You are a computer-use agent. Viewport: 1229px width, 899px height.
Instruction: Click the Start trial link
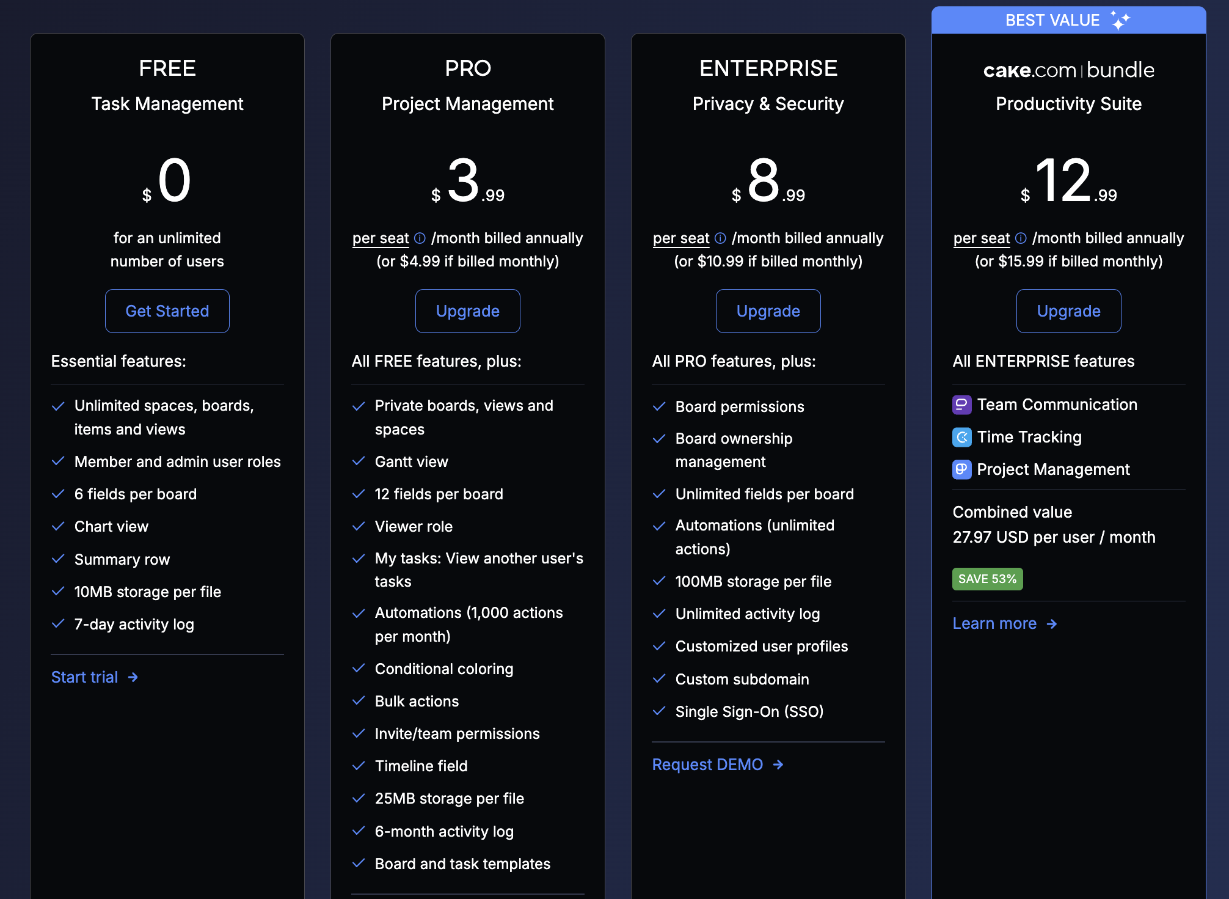[x=85, y=677]
